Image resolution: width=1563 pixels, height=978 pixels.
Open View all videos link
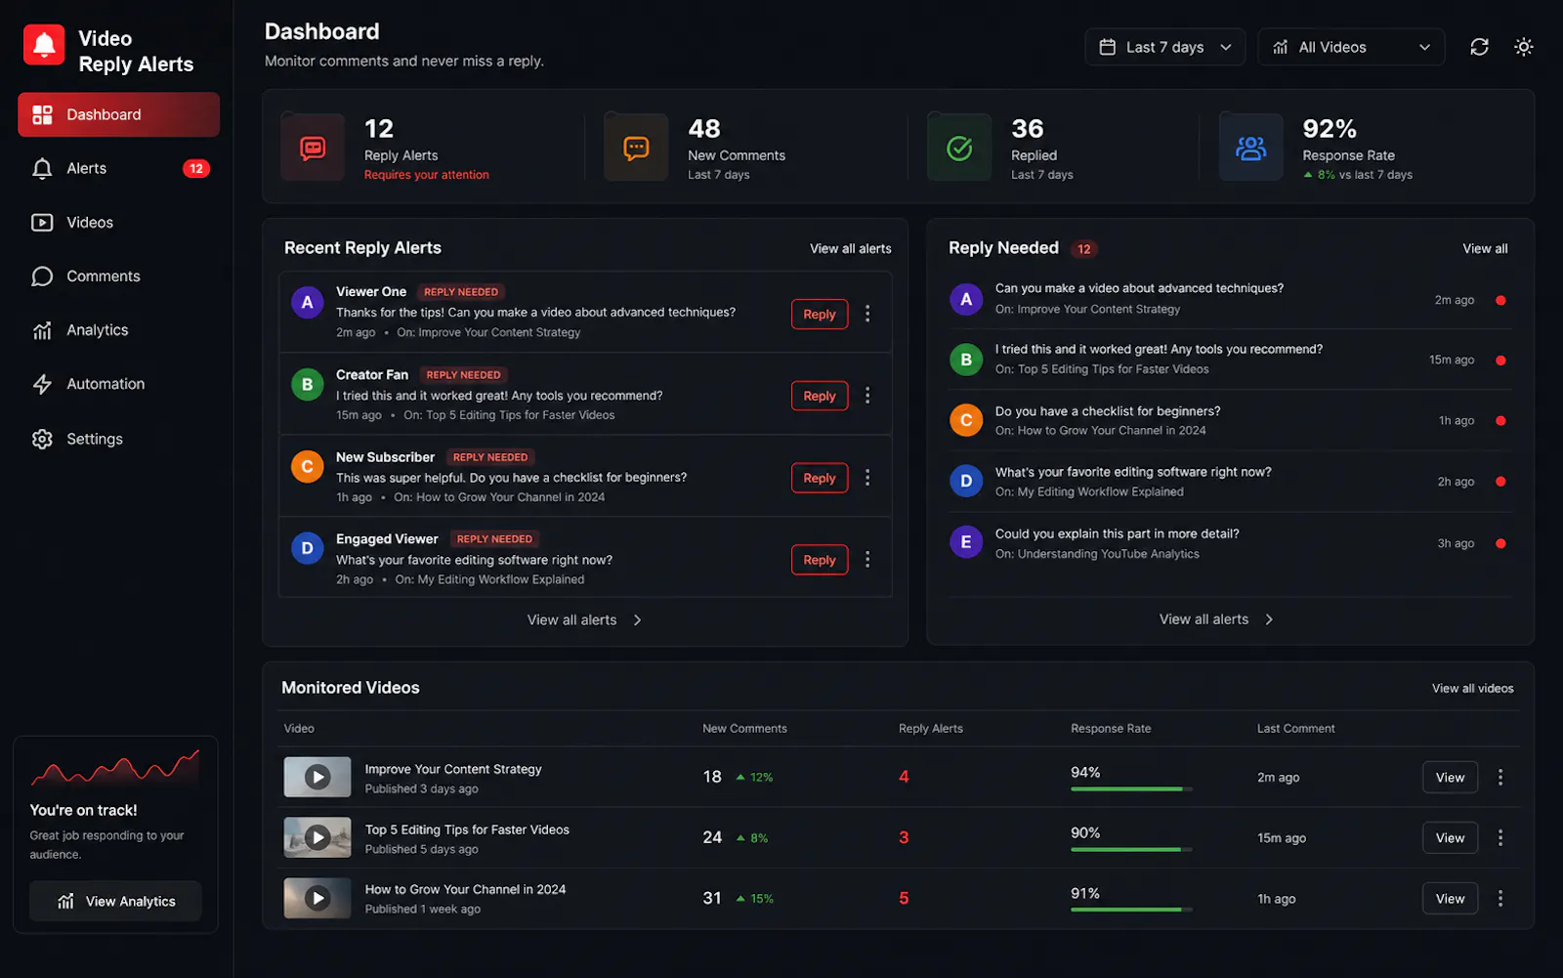pos(1473,688)
